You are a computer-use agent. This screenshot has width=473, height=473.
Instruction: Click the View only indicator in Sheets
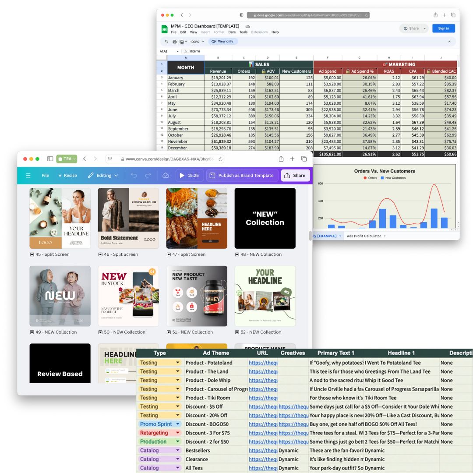pos(222,42)
